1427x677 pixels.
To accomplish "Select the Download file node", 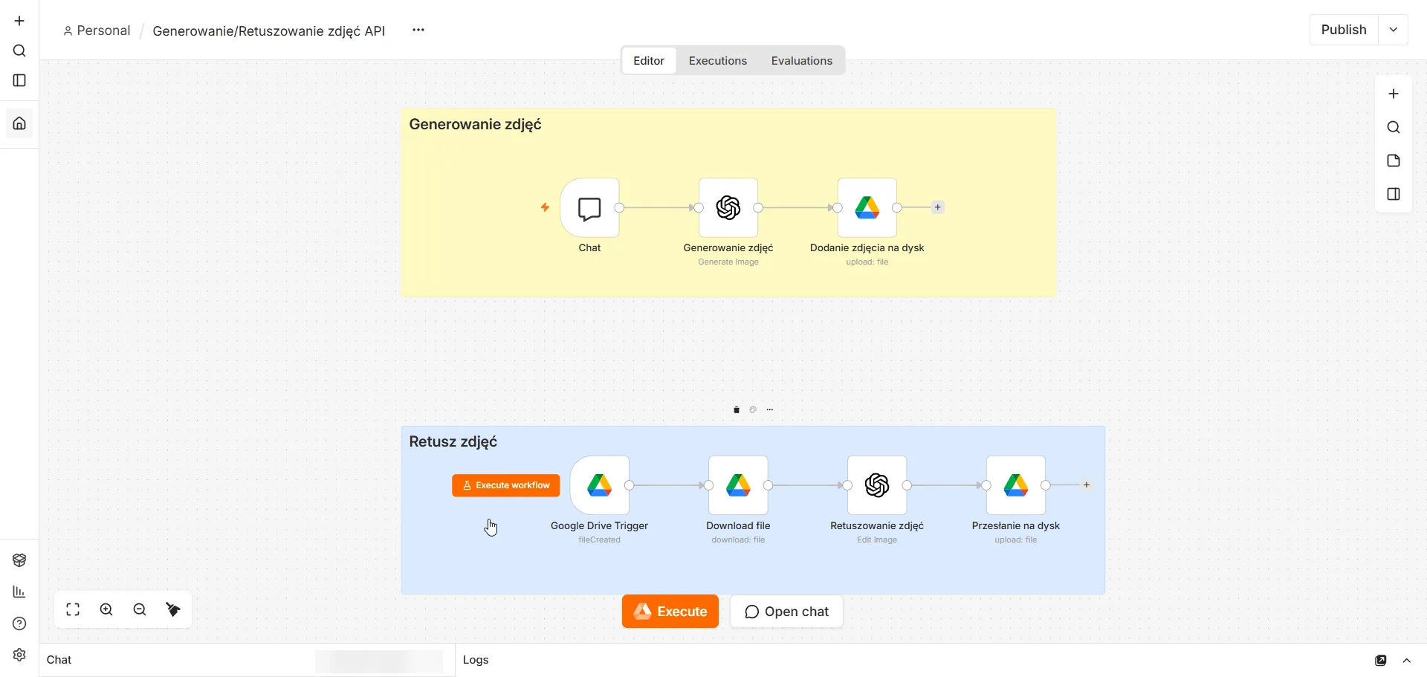I will click(x=738, y=485).
